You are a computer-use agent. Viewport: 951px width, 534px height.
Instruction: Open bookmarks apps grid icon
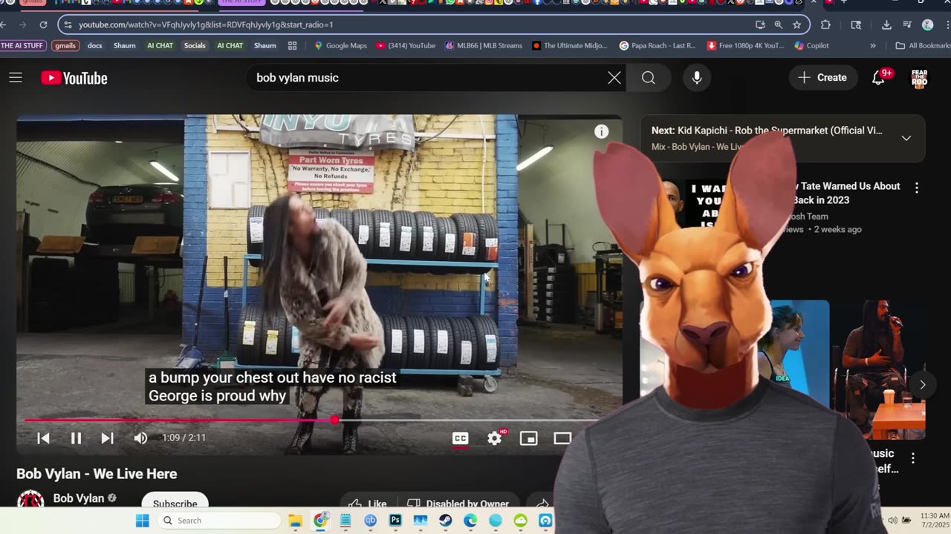pyautogui.click(x=293, y=45)
